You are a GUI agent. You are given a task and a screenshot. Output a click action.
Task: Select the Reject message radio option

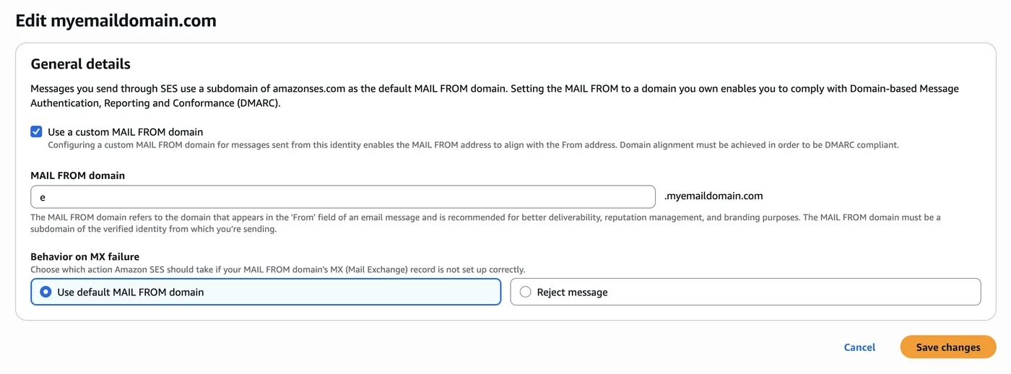pyautogui.click(x=745, y=292)
